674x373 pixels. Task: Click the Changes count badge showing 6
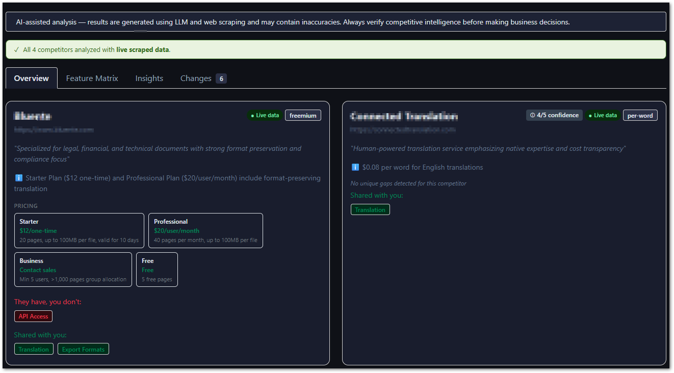tap(221, 78)
